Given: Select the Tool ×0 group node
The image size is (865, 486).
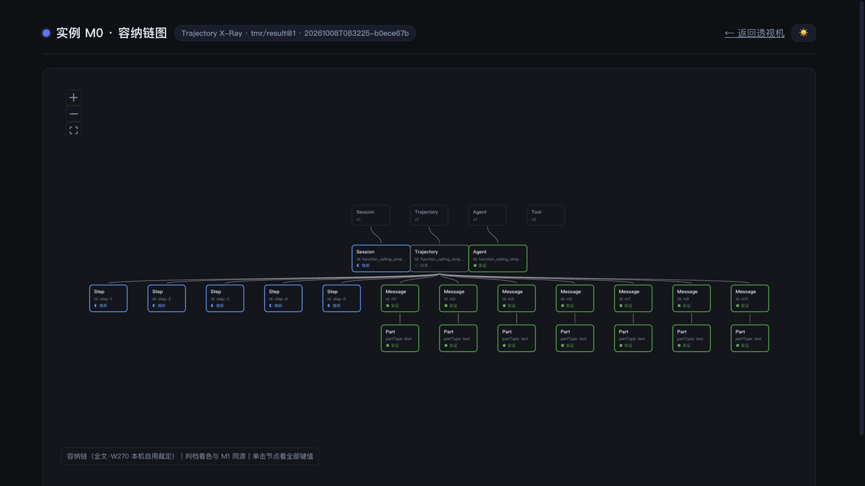Looking at the screenshot, I should pyautogui.click(x=545, y=215).
